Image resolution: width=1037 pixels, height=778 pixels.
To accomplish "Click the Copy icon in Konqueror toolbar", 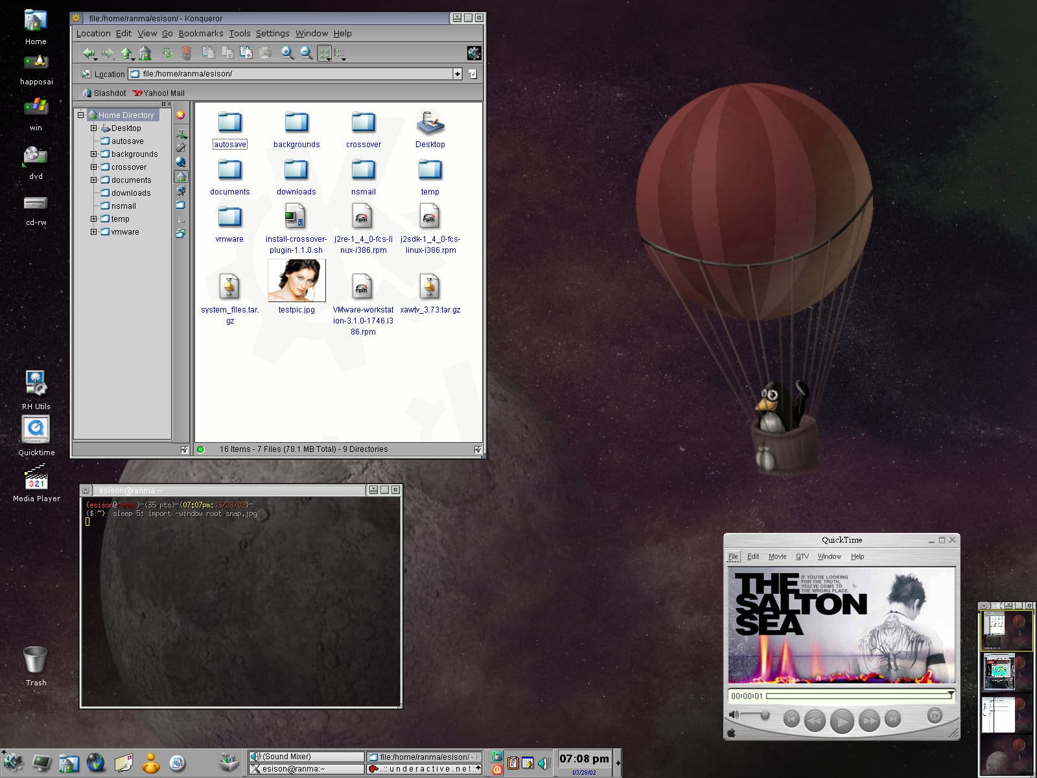I will 227,53.
